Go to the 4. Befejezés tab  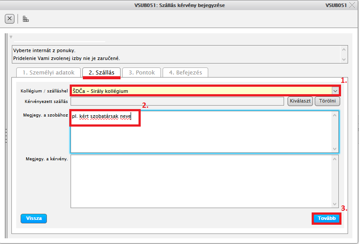pos(185,72)
